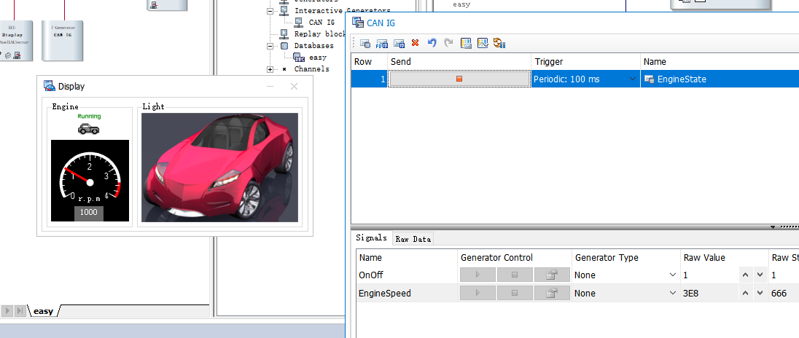Minimize the Display panel window
Screen dimensions: 799x338
pos(270,87)
